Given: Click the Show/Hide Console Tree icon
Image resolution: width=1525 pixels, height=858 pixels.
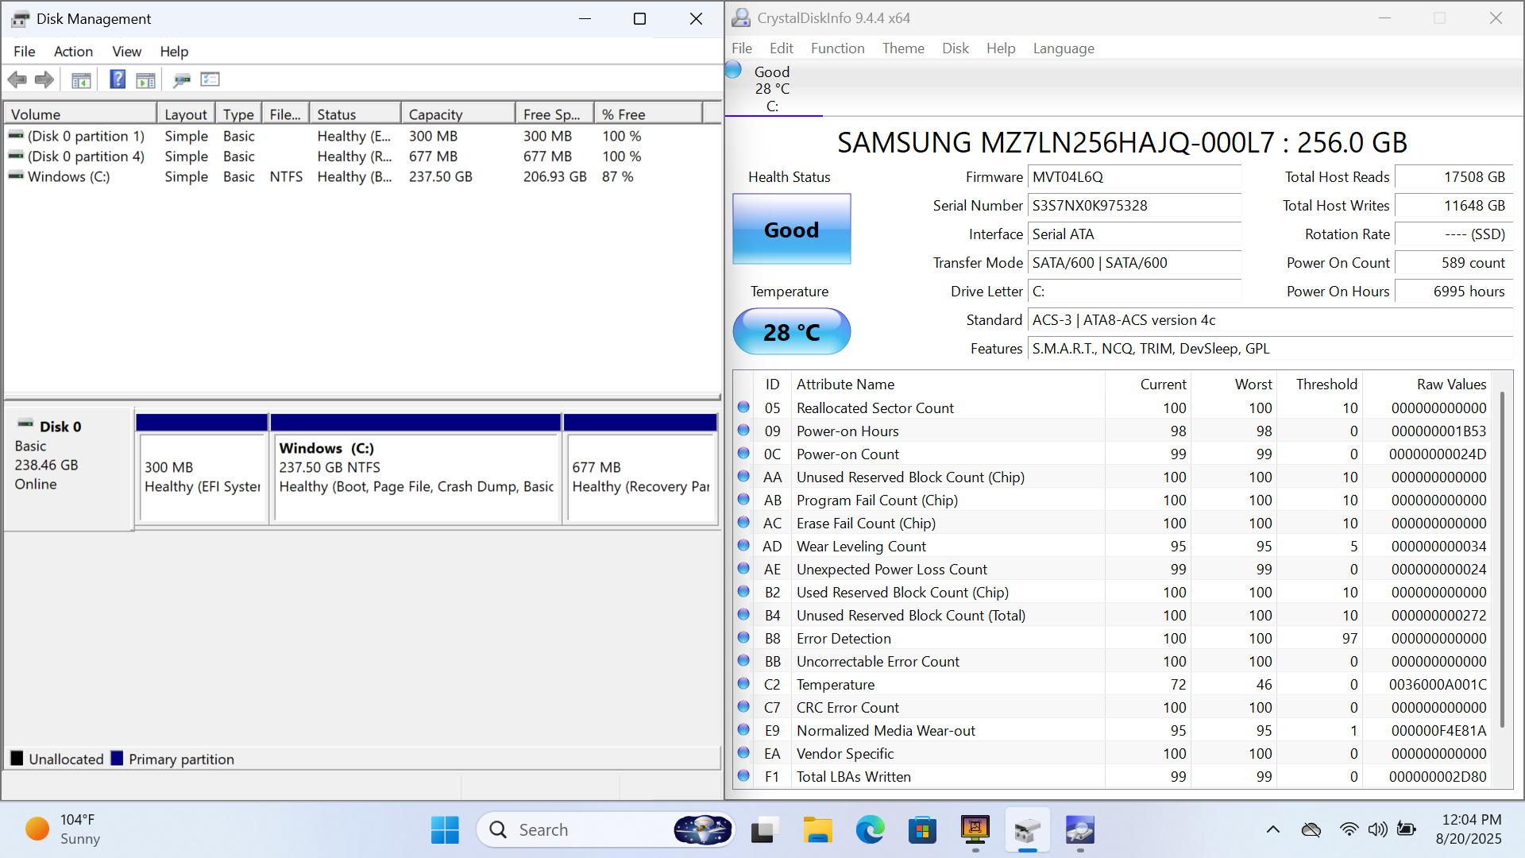Looking at the screenshot, I should (81, 79).
